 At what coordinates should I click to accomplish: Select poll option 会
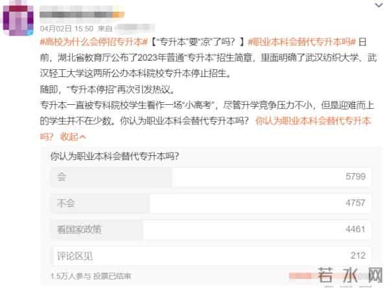211,177
